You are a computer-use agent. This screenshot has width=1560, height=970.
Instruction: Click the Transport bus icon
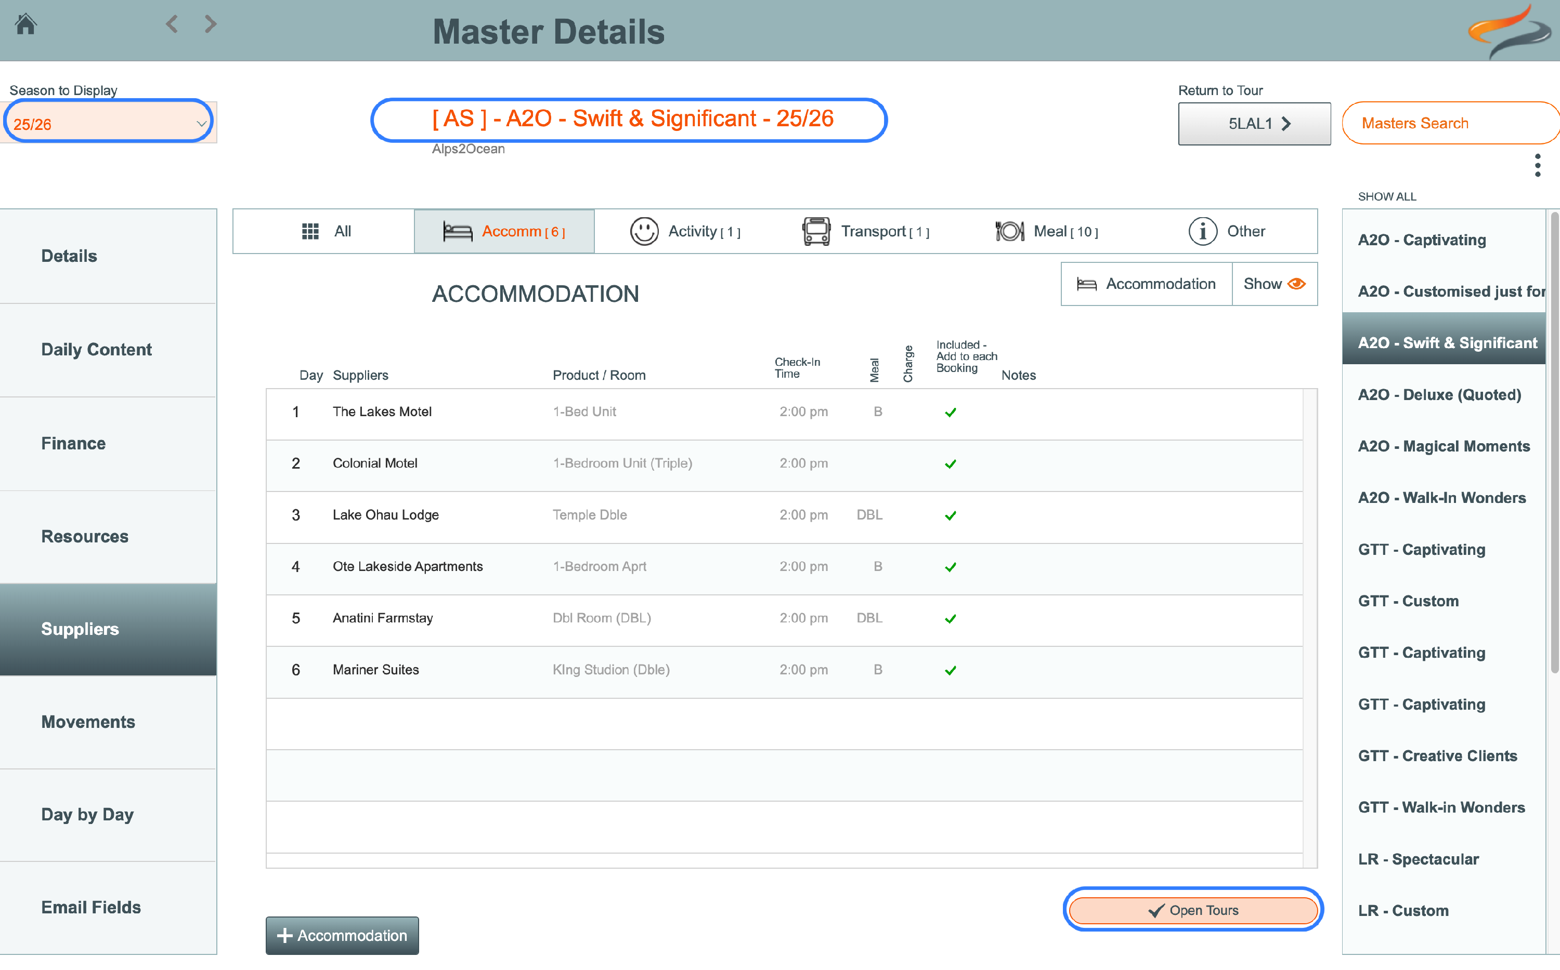coord(816,231)
